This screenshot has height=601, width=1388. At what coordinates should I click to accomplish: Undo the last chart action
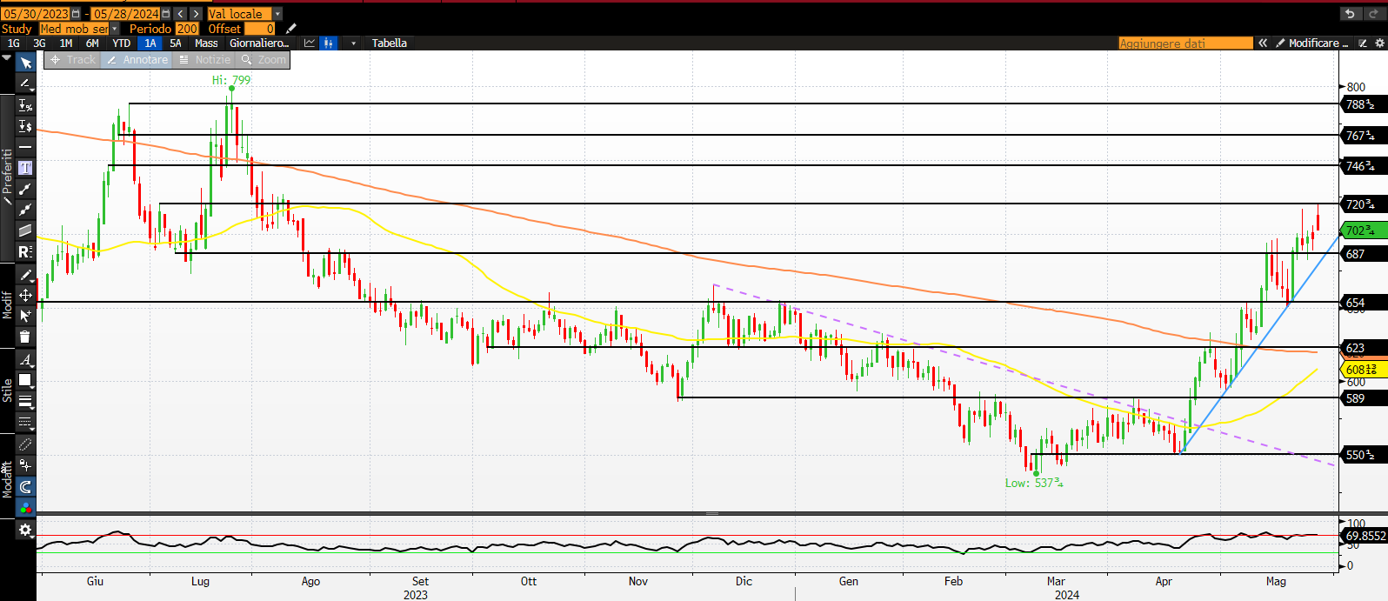coord(1350,14)
